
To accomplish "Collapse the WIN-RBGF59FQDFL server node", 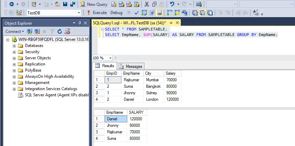I will (8, 40).
